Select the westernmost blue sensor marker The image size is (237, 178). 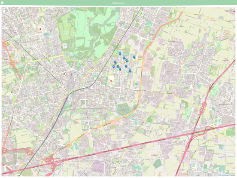113,67
